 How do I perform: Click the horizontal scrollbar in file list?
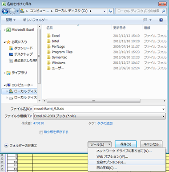point(93,101)
